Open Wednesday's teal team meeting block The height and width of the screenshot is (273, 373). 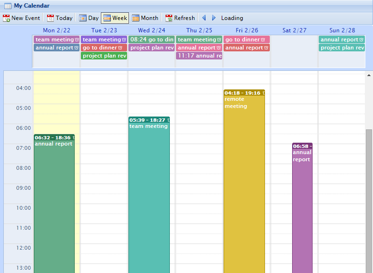[149, 195]
